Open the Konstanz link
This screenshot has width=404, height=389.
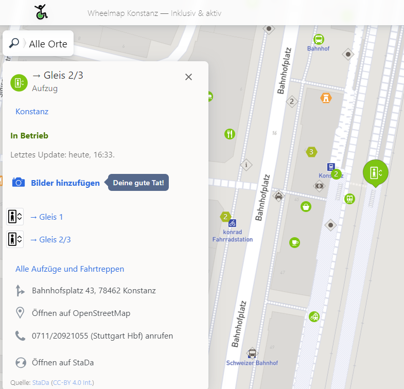(x=32, y=112)
